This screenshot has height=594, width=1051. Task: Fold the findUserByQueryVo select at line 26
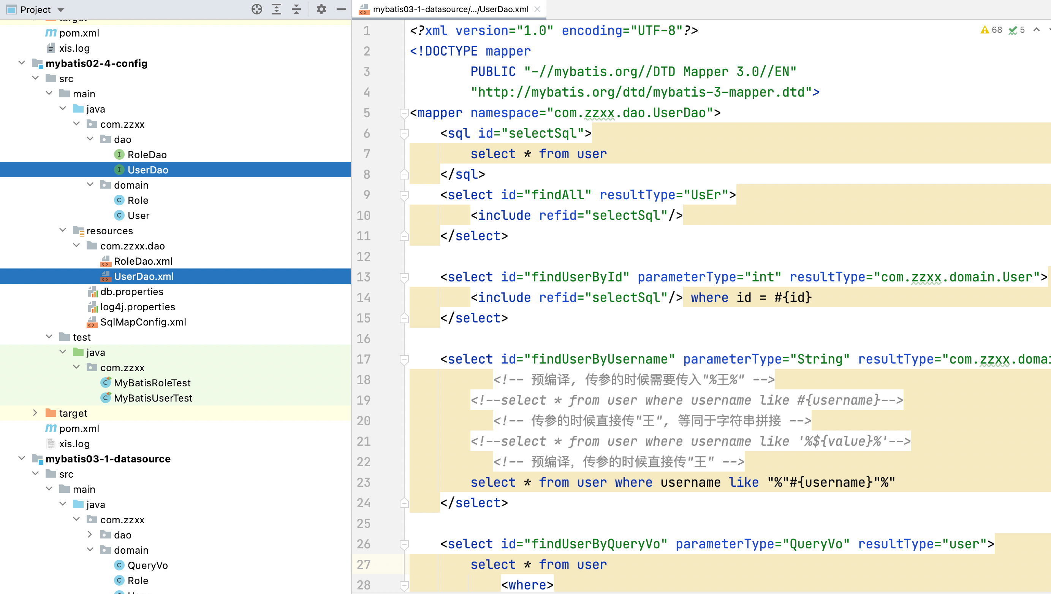404,544
